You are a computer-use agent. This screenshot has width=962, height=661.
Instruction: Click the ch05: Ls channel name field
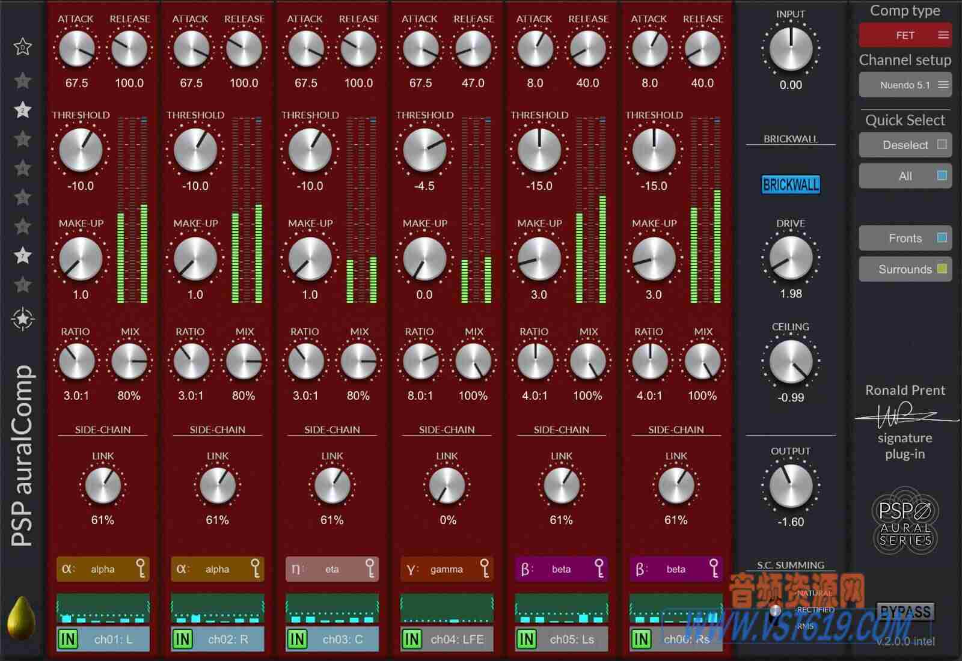pos(572,639)
